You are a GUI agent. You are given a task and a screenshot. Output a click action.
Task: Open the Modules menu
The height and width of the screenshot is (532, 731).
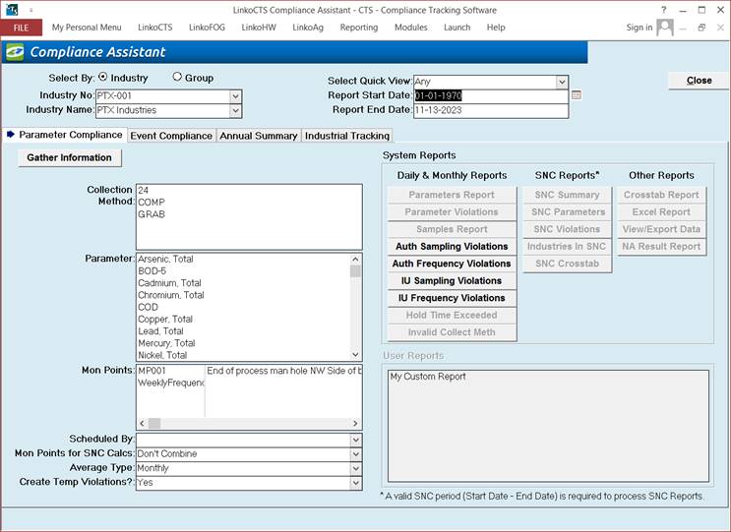(x=410, y=28)
